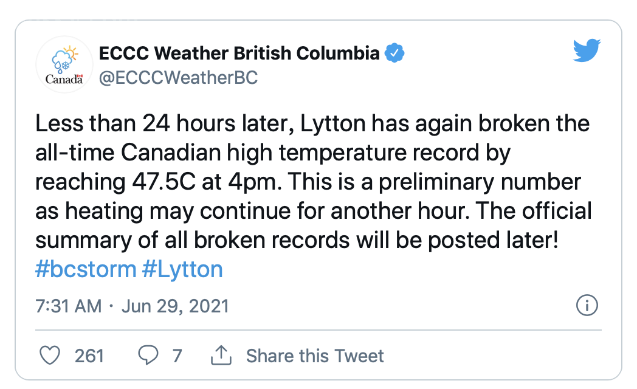Select the Share this Tweet label
637x389 pixels.
[x=315, y=356]
